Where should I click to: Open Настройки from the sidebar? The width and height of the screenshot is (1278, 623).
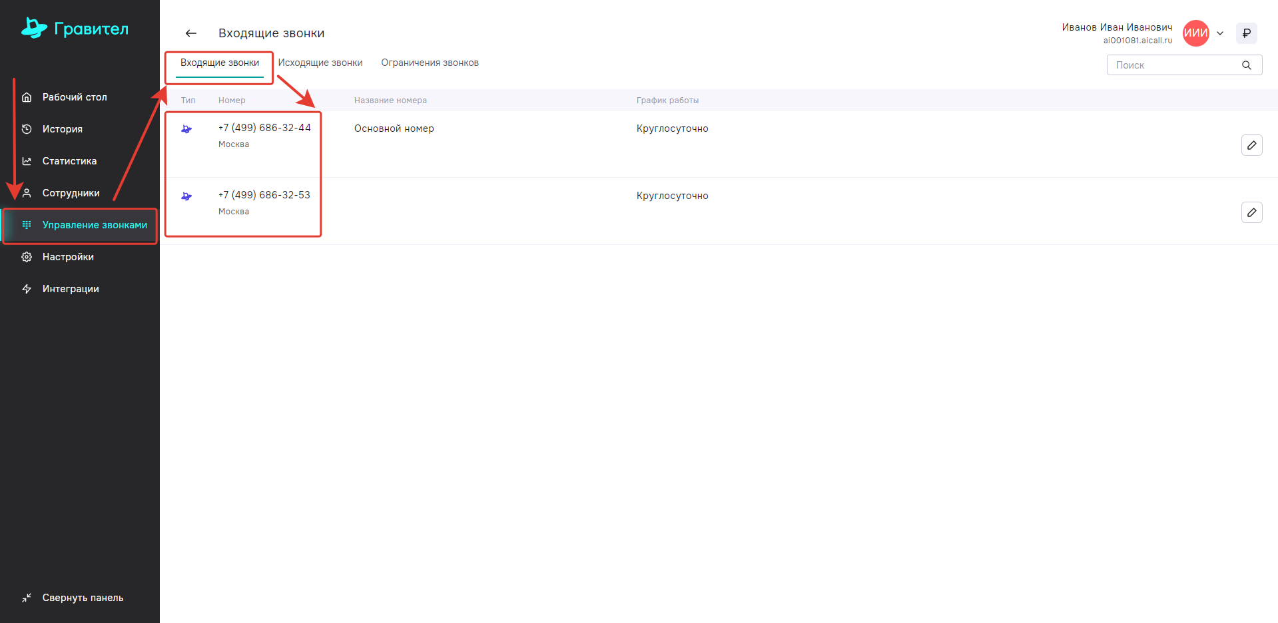[68, 257]
